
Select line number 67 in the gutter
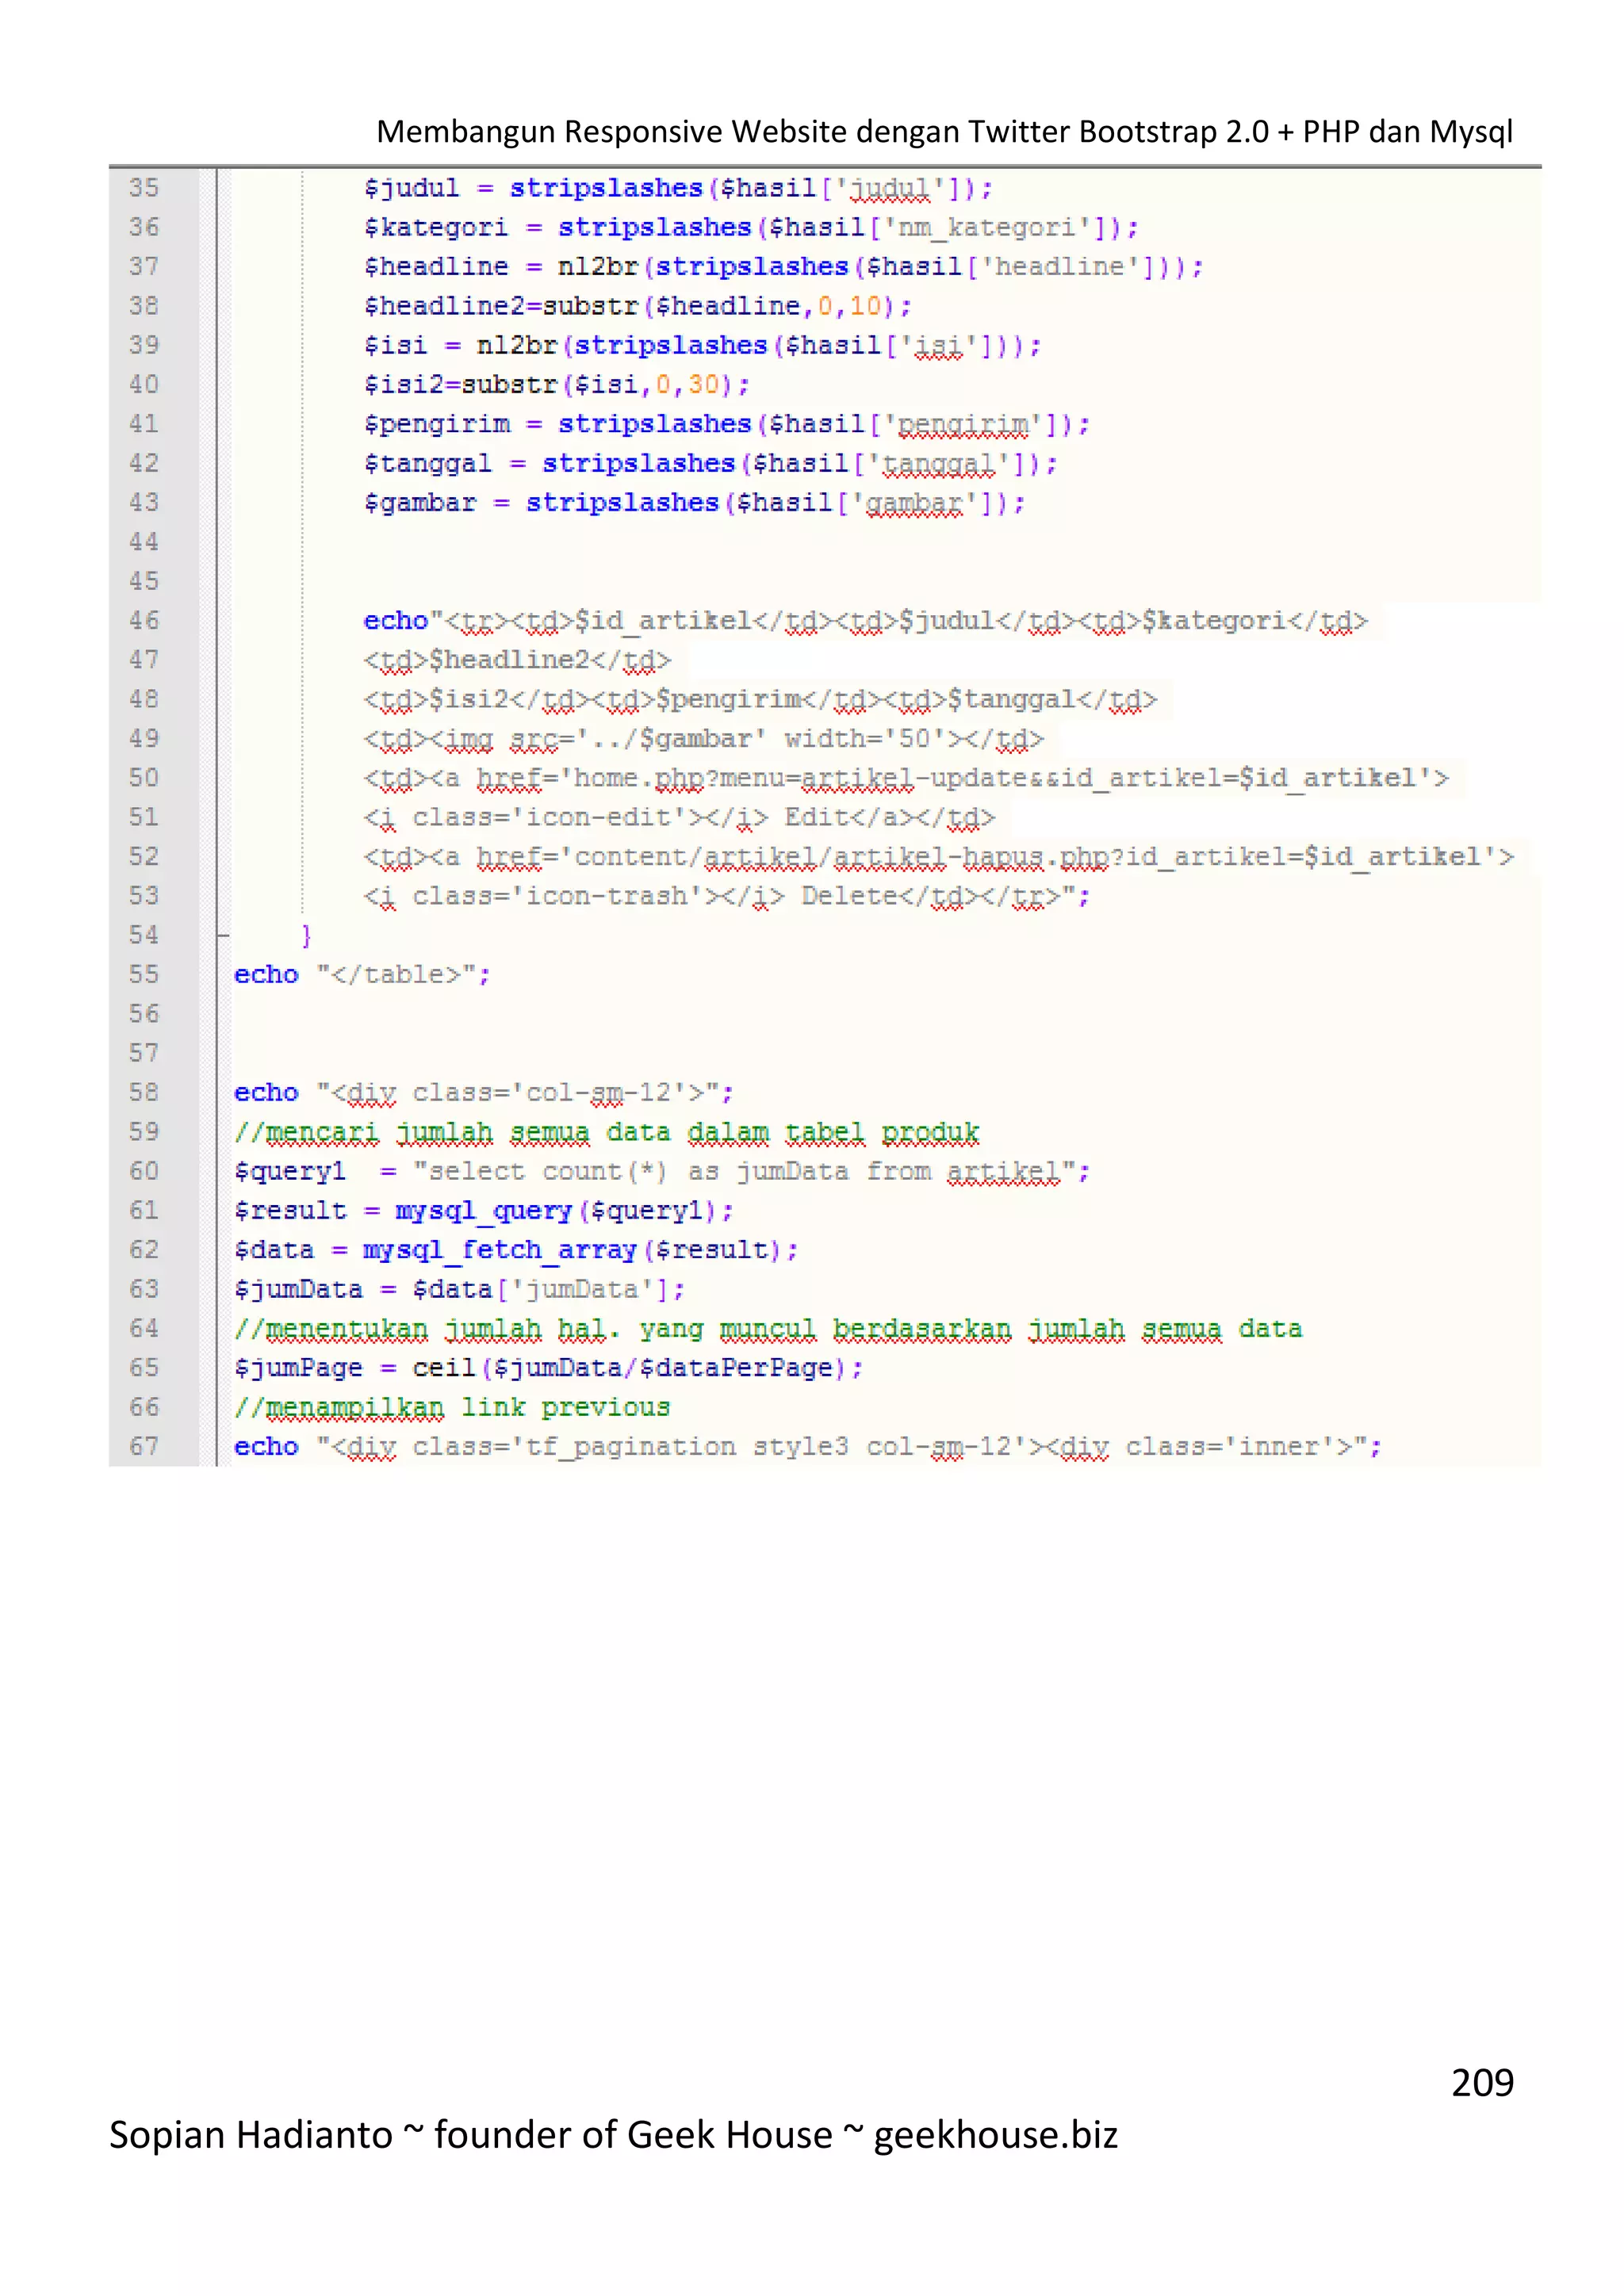point(144,1447)
